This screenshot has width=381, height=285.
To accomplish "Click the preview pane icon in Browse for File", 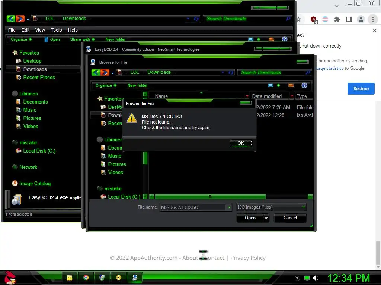I will (x=291, y=85).
